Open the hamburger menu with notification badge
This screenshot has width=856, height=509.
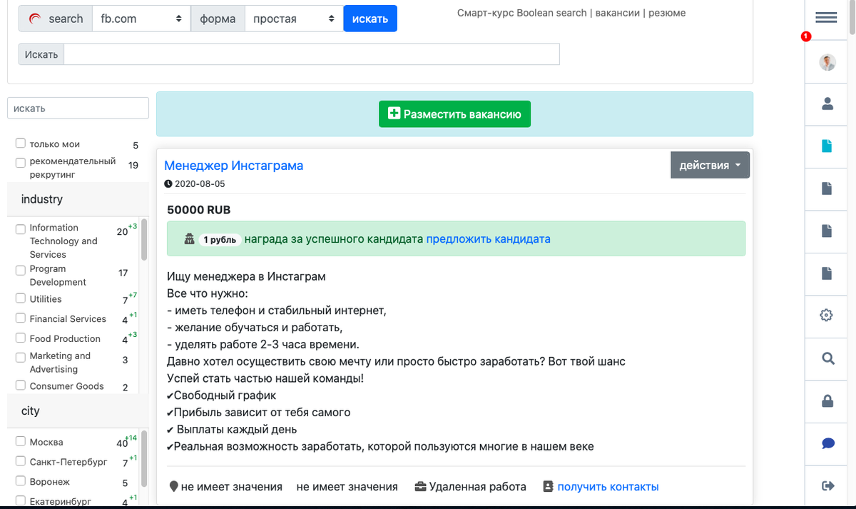pos(825,18)
